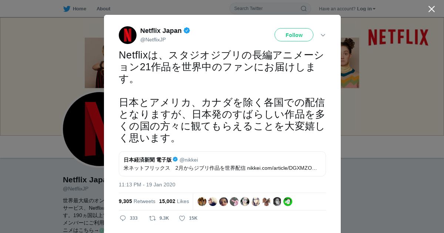Follow Netflix Japan
444x233 pixels.
(294, 35)
